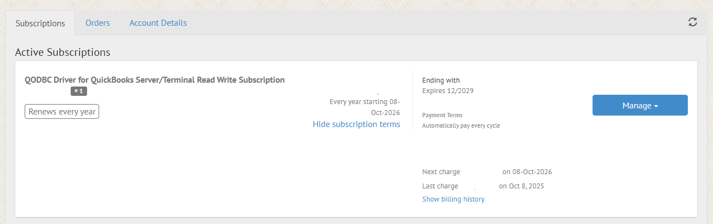Screen dimensions: 713x224
Task: Click the 'Renews every year' badge
Action: point(62,112)
